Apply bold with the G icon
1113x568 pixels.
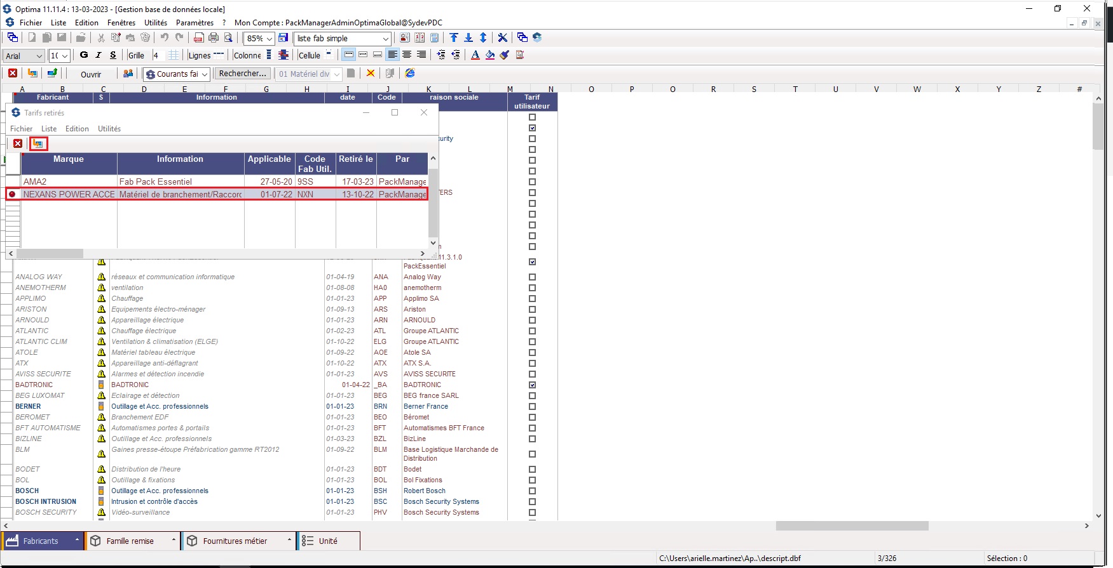(84, 55)
